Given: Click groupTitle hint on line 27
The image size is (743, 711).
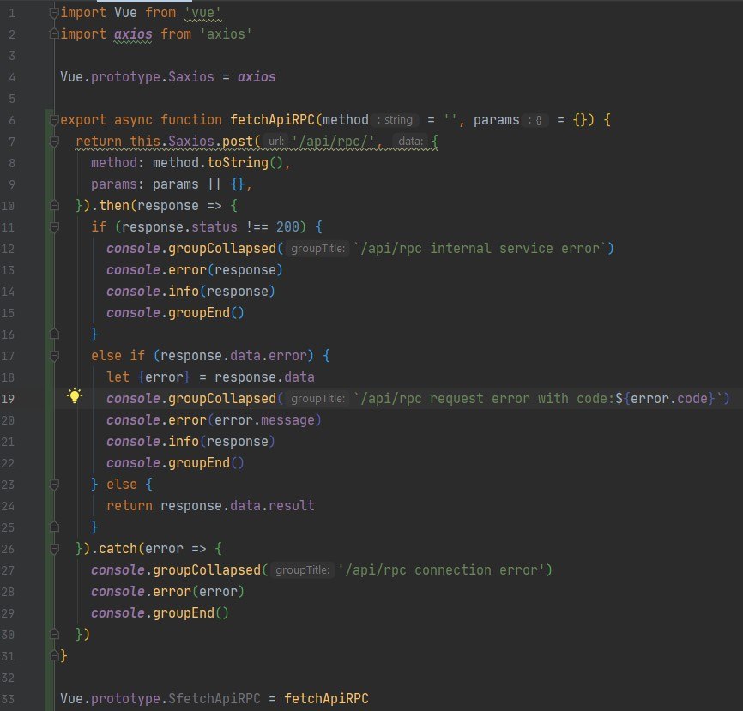Looking at the screenshot, I should pyautogui.click(x=302, y=569).
